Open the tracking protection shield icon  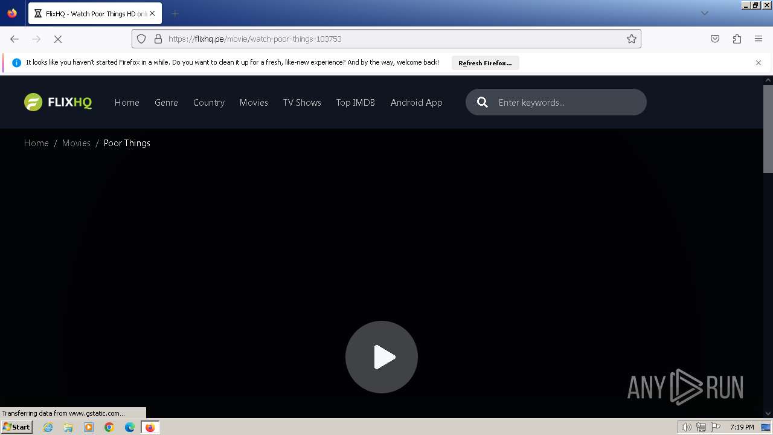[141, 39]
